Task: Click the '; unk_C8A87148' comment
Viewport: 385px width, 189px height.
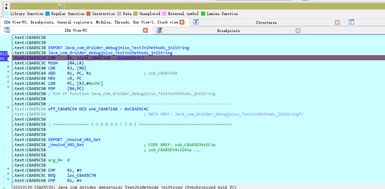Action: (x=160, y=73)
